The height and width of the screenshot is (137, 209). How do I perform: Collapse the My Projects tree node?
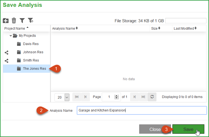(11, 36)
